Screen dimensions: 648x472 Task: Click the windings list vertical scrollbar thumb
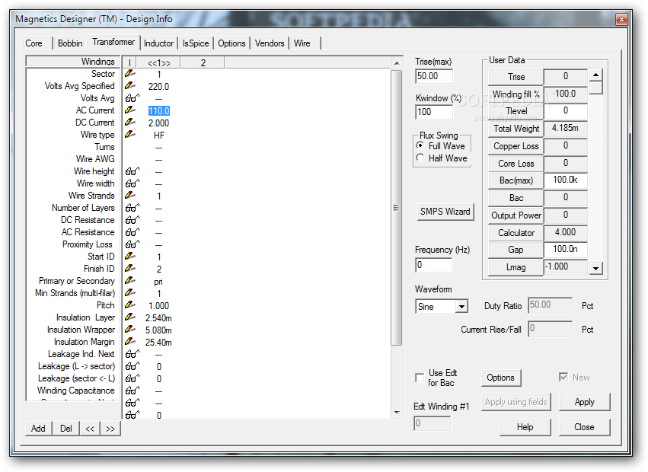(397, 208)
